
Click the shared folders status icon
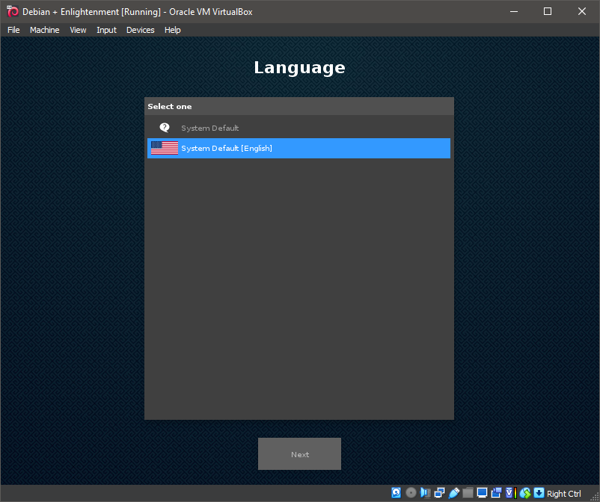468,493
